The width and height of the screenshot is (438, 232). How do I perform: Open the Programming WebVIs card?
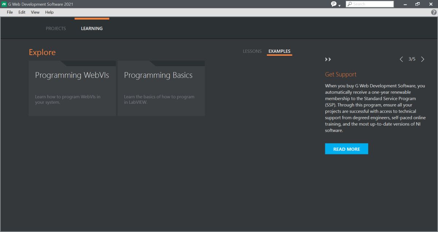(x=72, y=88)
